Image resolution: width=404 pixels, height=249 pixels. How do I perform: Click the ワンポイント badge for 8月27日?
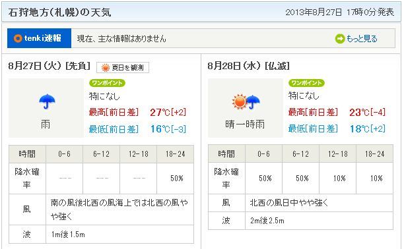click(107, 83)
